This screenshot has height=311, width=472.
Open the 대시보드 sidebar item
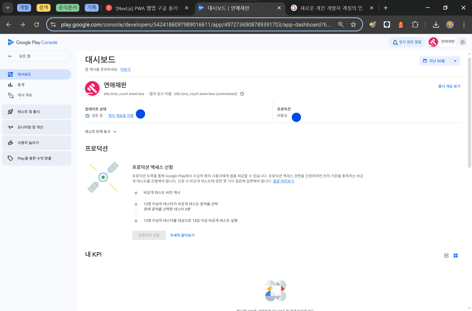point(36,74)
